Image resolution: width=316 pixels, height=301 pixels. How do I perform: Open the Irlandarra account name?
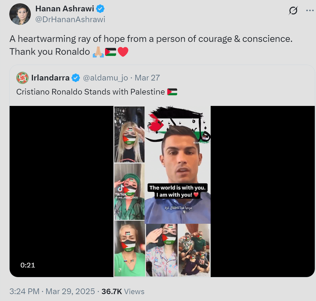coord(50,78)
